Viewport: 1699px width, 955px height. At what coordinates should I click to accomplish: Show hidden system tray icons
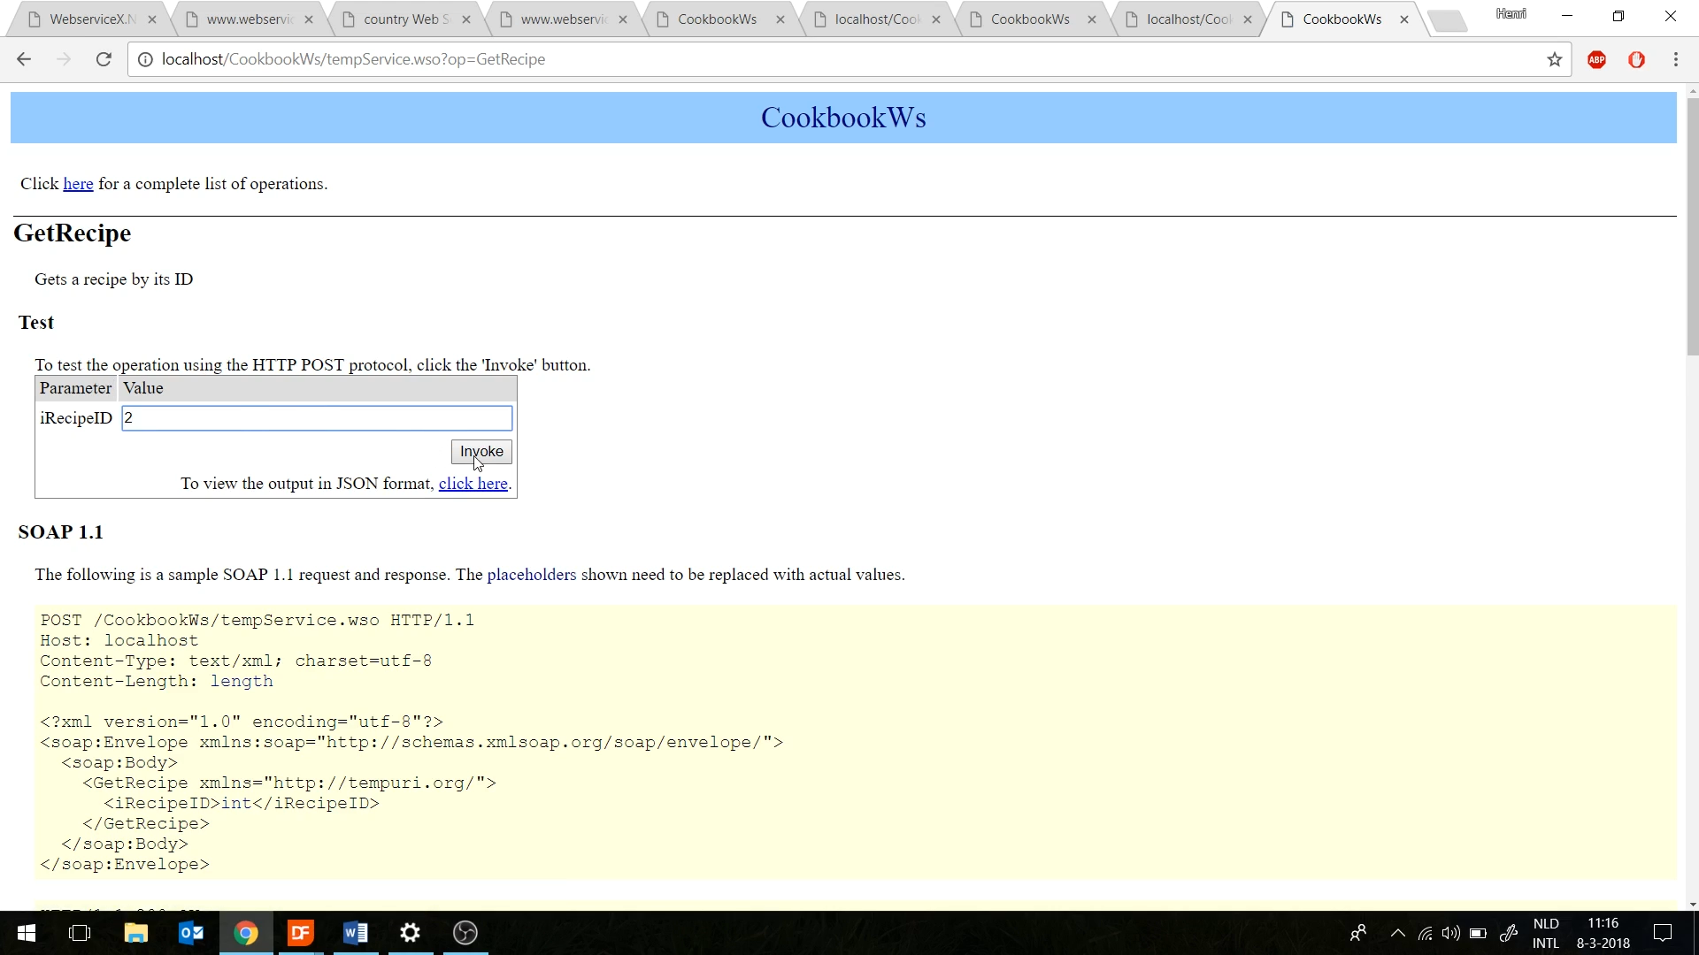pos(1397,933)
